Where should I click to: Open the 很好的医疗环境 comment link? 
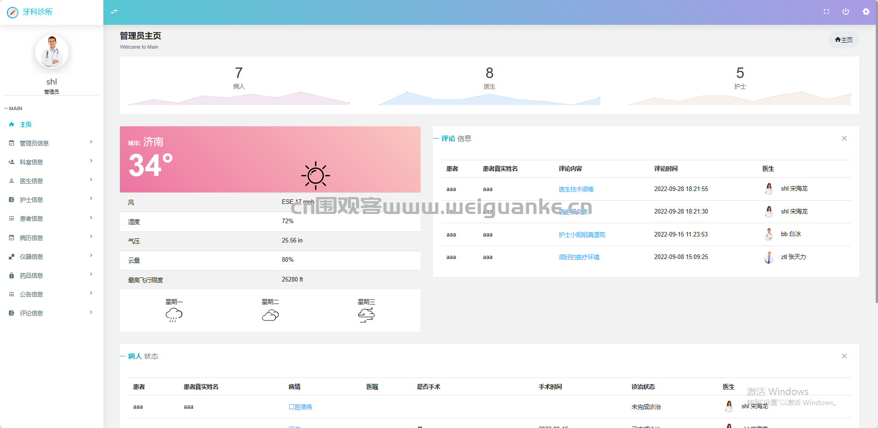click(579, 257)
